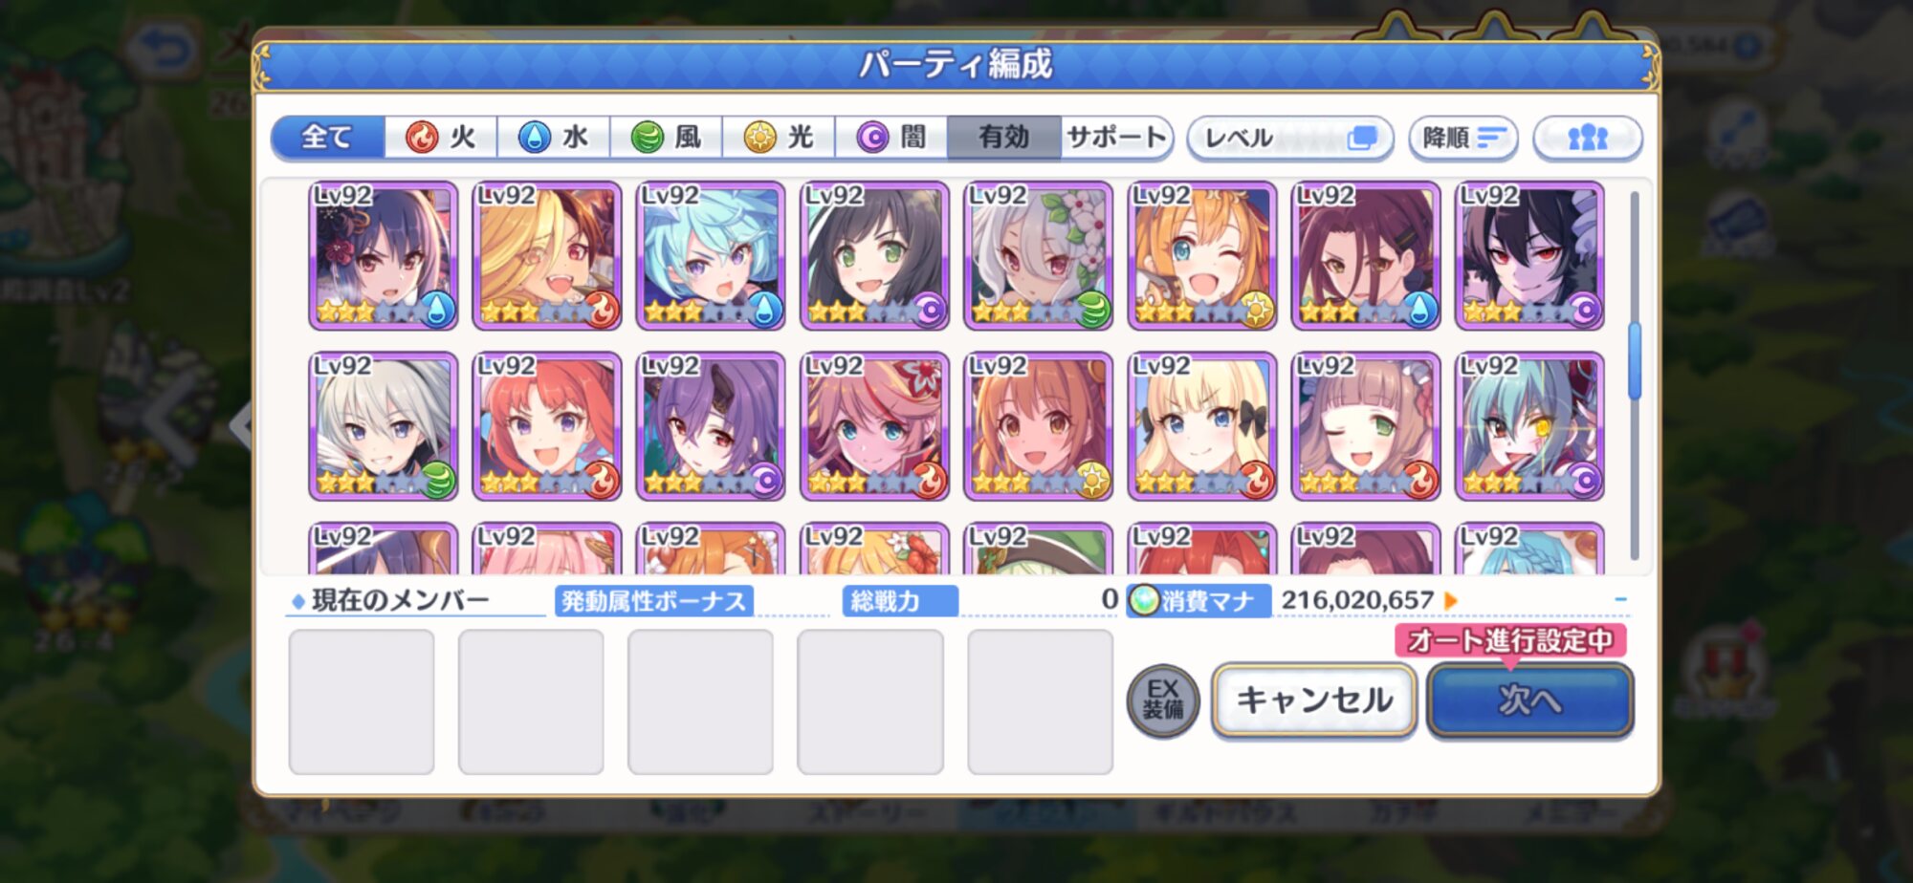Filter by 闇 dark element tab
Viewport: 1913px width, 883px height.
[891, 138]
